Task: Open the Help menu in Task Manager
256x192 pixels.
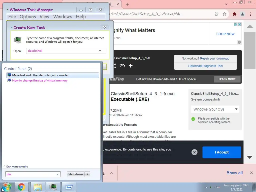Action: coord(81,17)
